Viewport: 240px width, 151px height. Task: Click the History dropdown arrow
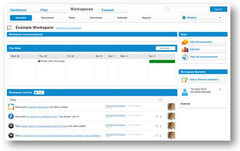220,18
